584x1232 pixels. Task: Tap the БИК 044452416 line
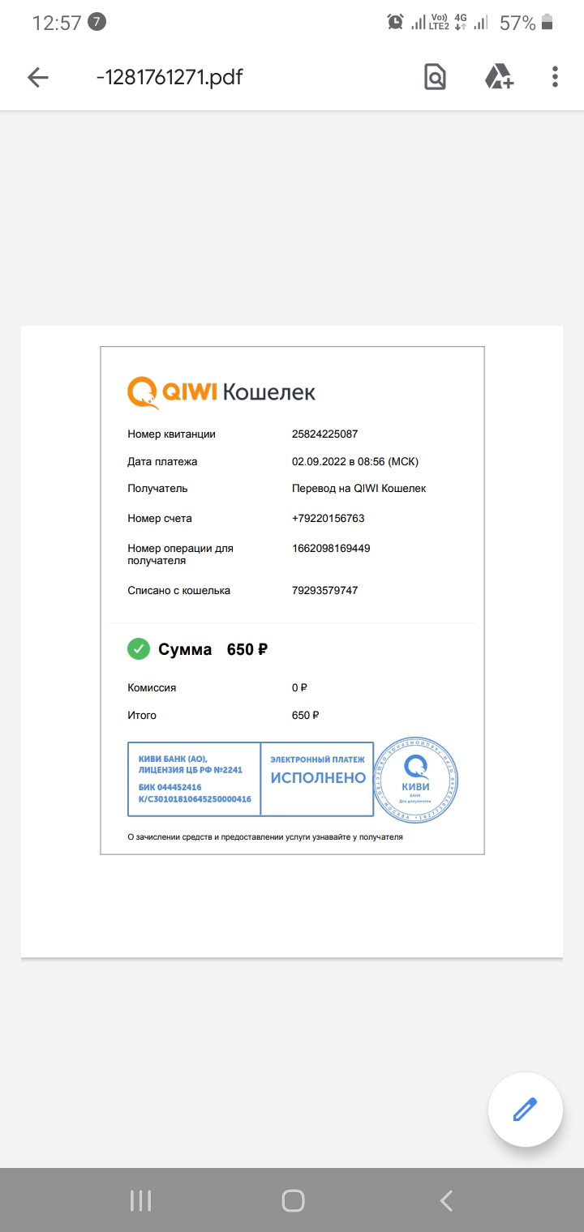(170, 787)
